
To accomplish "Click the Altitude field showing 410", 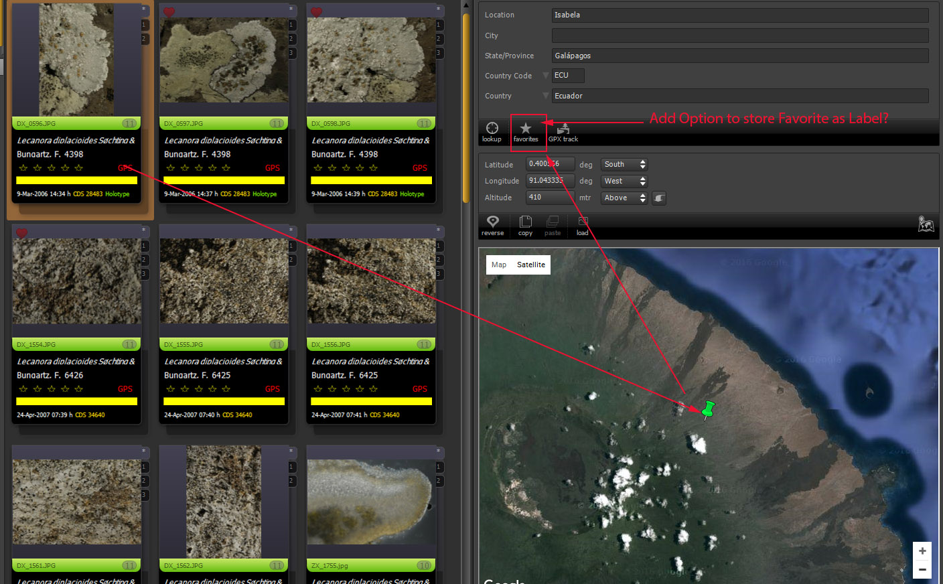I will point(551,198).
